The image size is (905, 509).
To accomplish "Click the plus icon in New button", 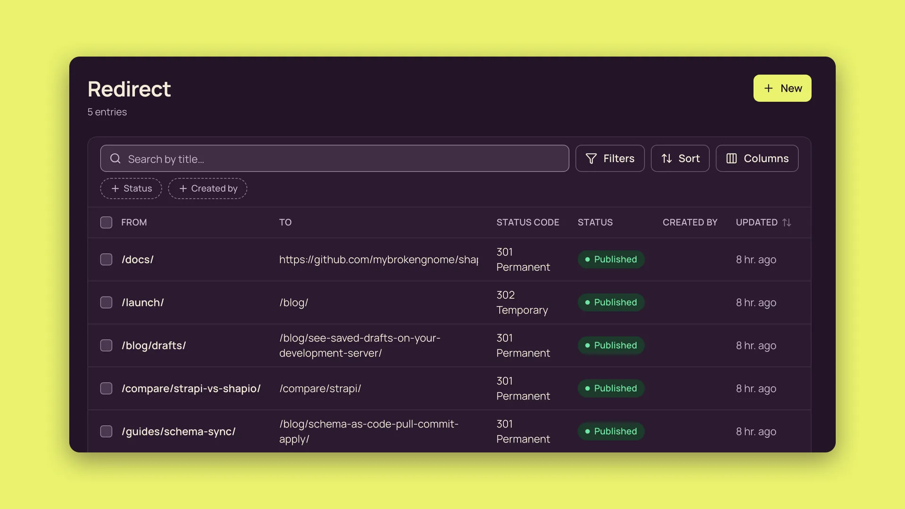I will [x=768, y=89].
